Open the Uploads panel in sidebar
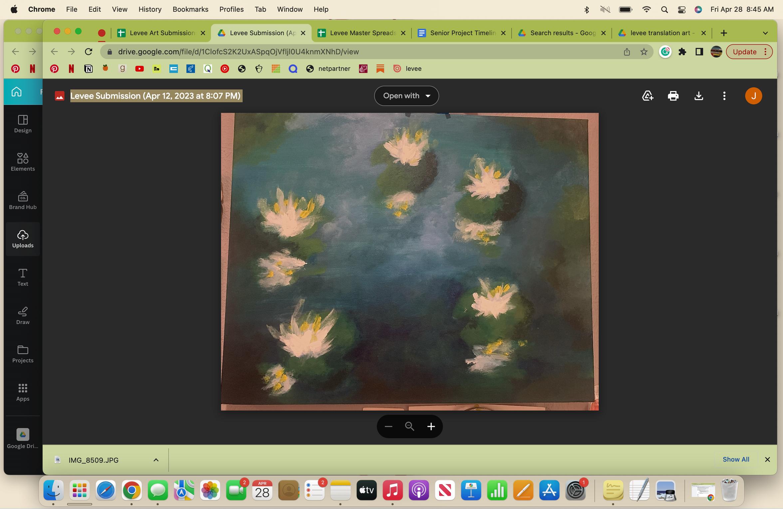 point(23,239)
